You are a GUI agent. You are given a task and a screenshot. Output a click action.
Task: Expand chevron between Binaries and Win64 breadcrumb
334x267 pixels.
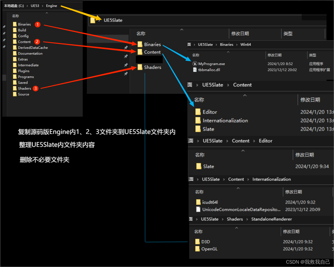(237, 45)
